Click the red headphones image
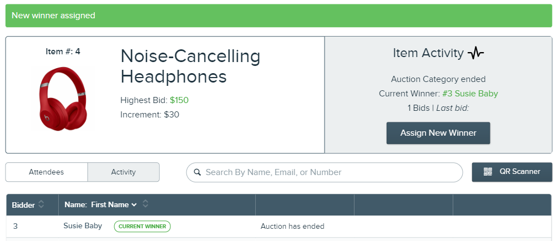This screenshot has width=557, height=241. (x=63, y=99)
